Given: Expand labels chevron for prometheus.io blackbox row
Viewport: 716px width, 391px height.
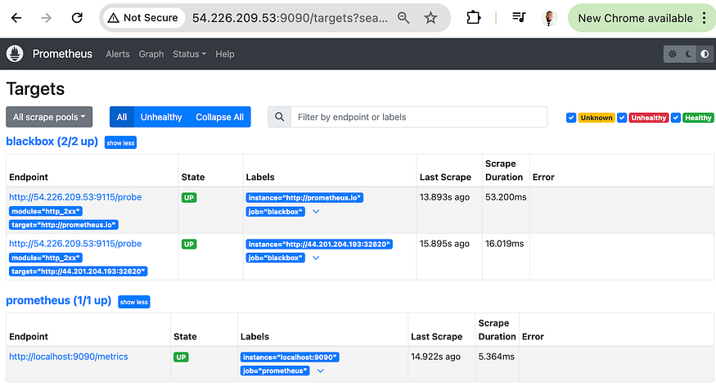Looking at the screenshot, I should pos(316,211).
